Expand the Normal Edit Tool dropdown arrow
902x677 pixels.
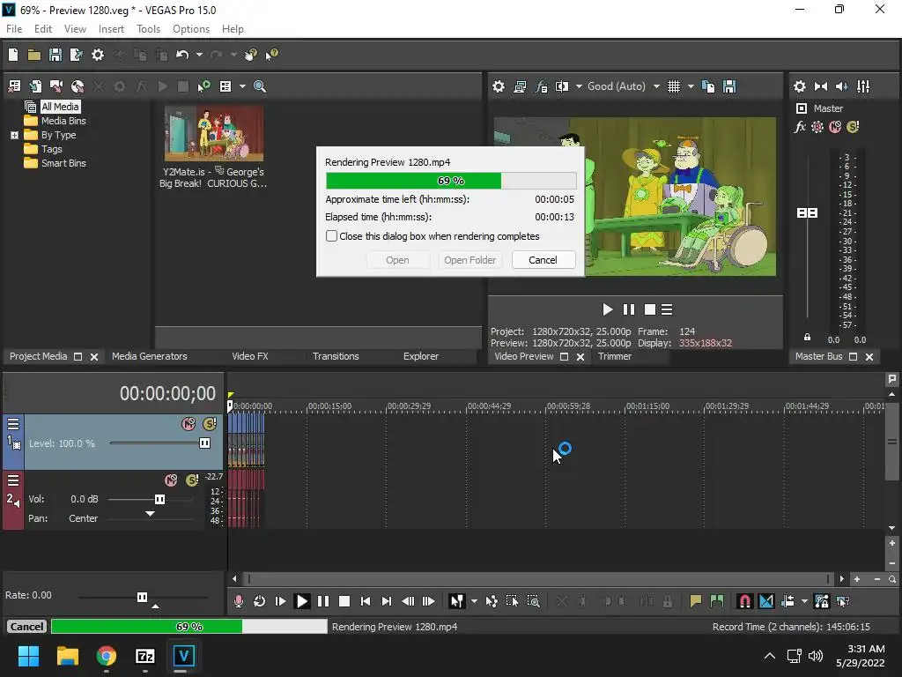click(x=474, y=601)
